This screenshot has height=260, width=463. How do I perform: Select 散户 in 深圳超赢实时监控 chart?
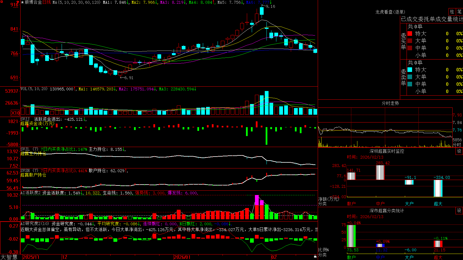351,204
